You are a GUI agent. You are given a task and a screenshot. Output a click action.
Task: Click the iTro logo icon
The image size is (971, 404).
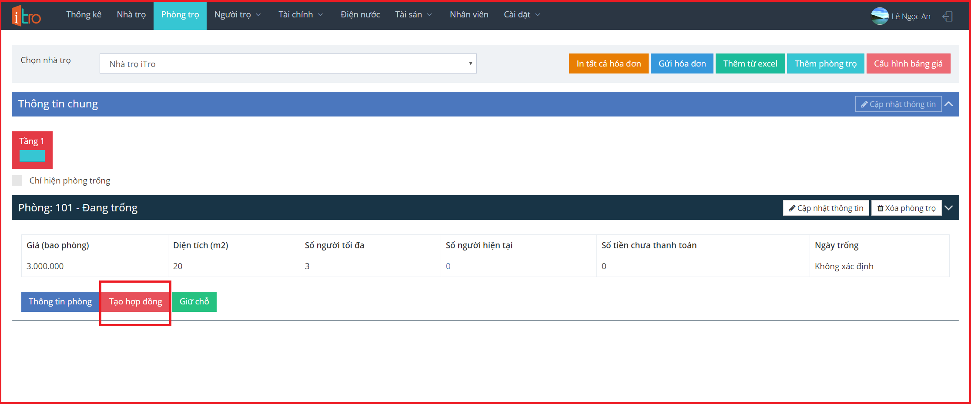pos(26,16)
